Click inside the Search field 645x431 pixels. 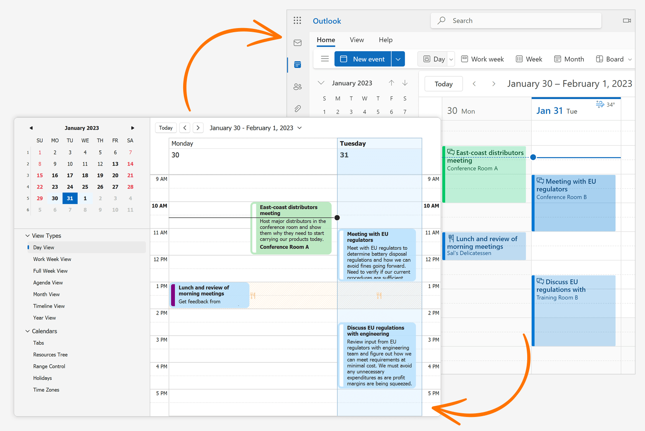516,20
